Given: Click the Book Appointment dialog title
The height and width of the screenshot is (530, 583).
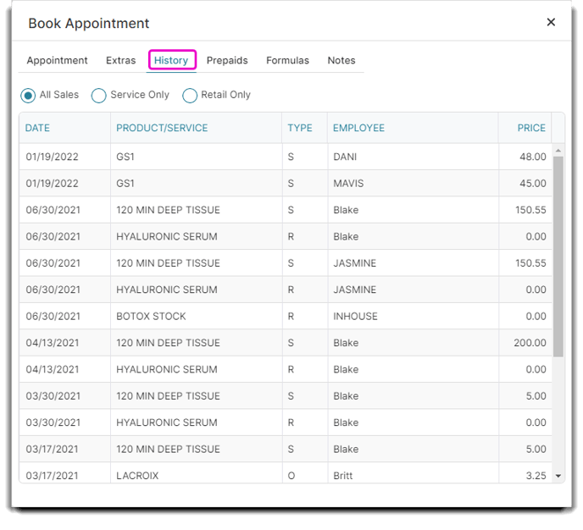Looking at the screenshot, I should tap(88, 23).
